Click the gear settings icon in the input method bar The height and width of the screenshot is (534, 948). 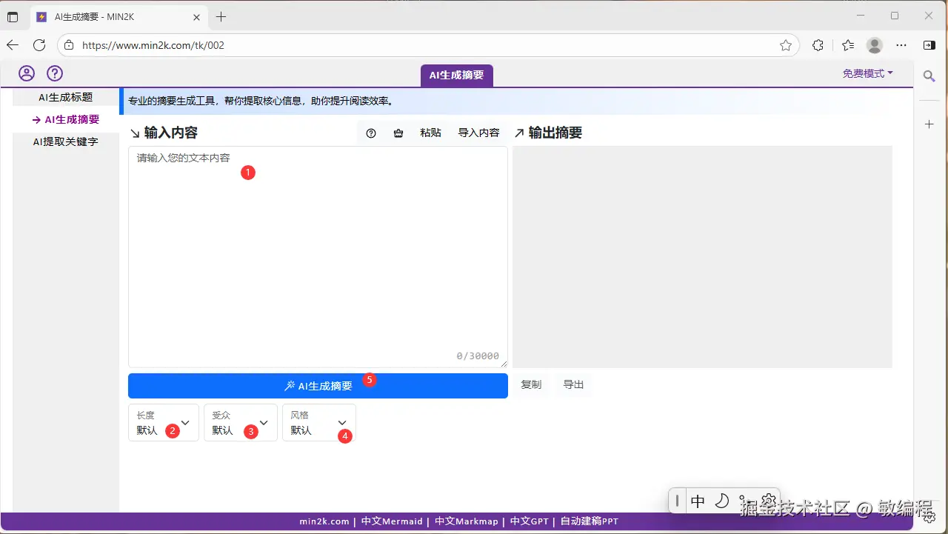768,501
